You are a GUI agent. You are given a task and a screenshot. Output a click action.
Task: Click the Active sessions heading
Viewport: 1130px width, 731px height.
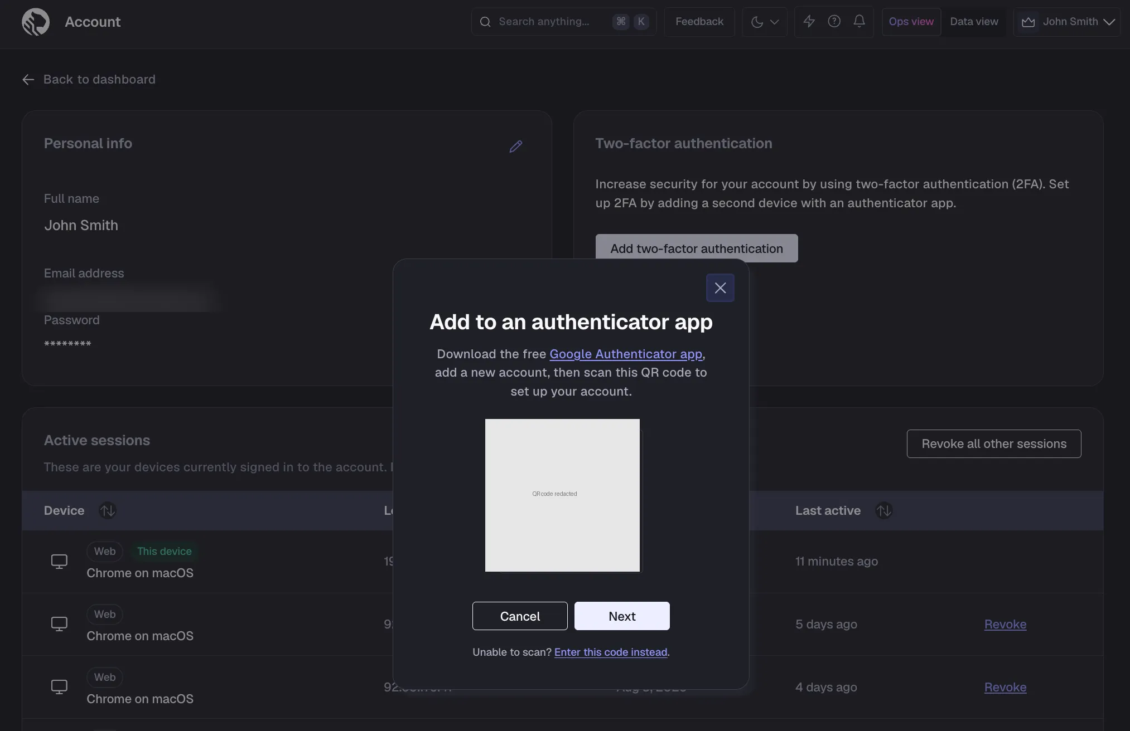click(97, 441)
